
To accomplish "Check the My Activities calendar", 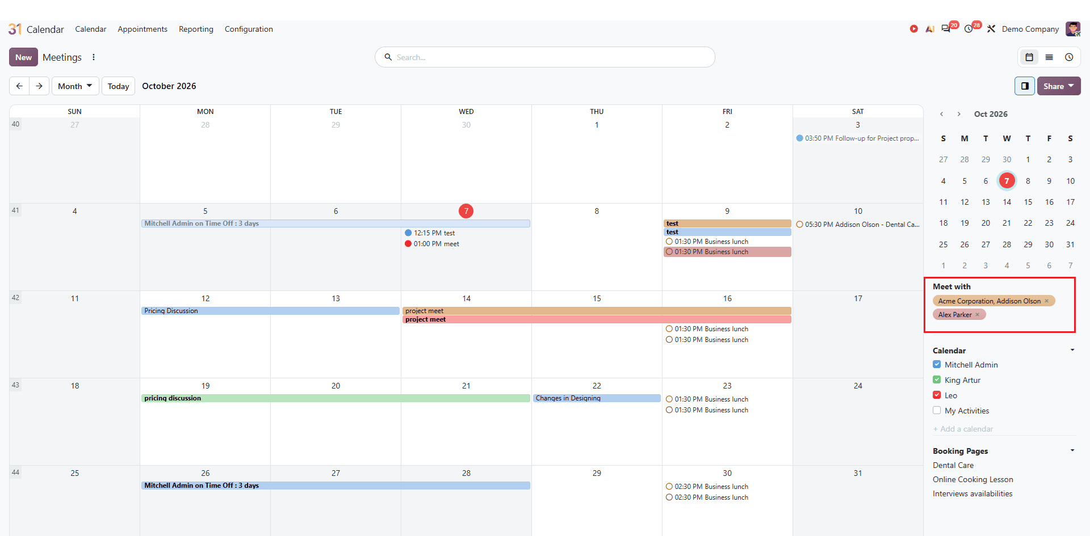I will pos(937,411).
